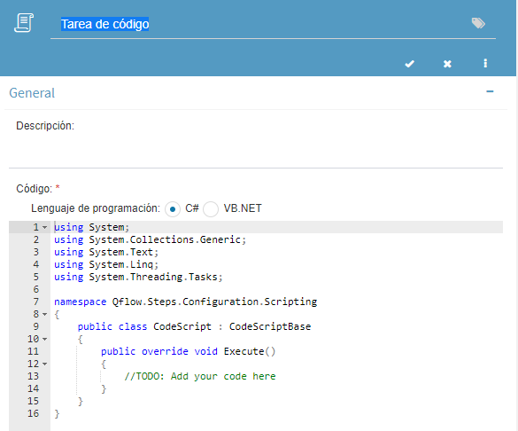Click the General section heading
The width and height of the screenshot is (518, 431).
tap(32, 93)
